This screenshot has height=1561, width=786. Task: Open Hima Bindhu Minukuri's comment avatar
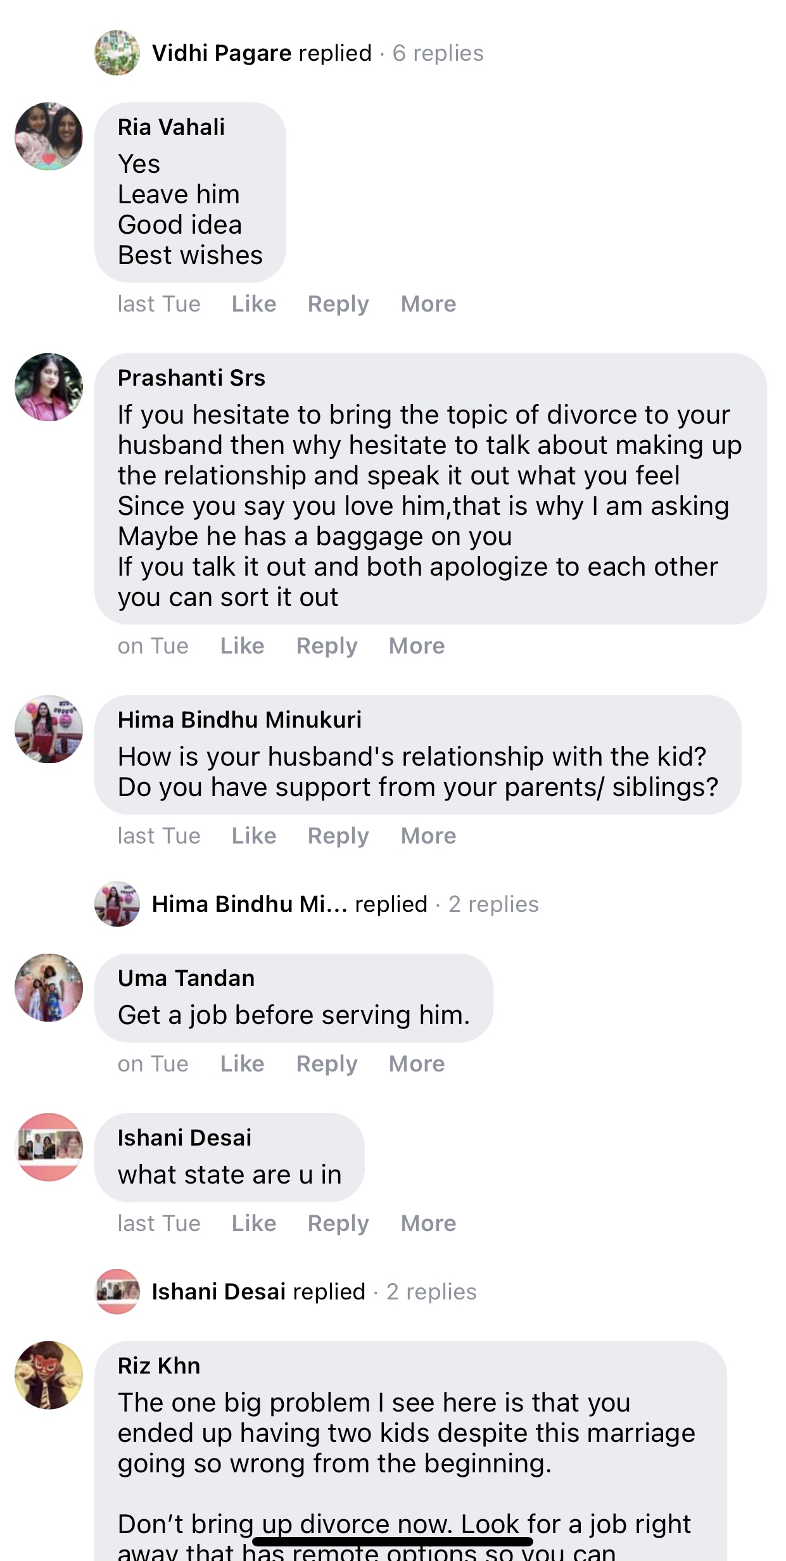tap(49, 729)
